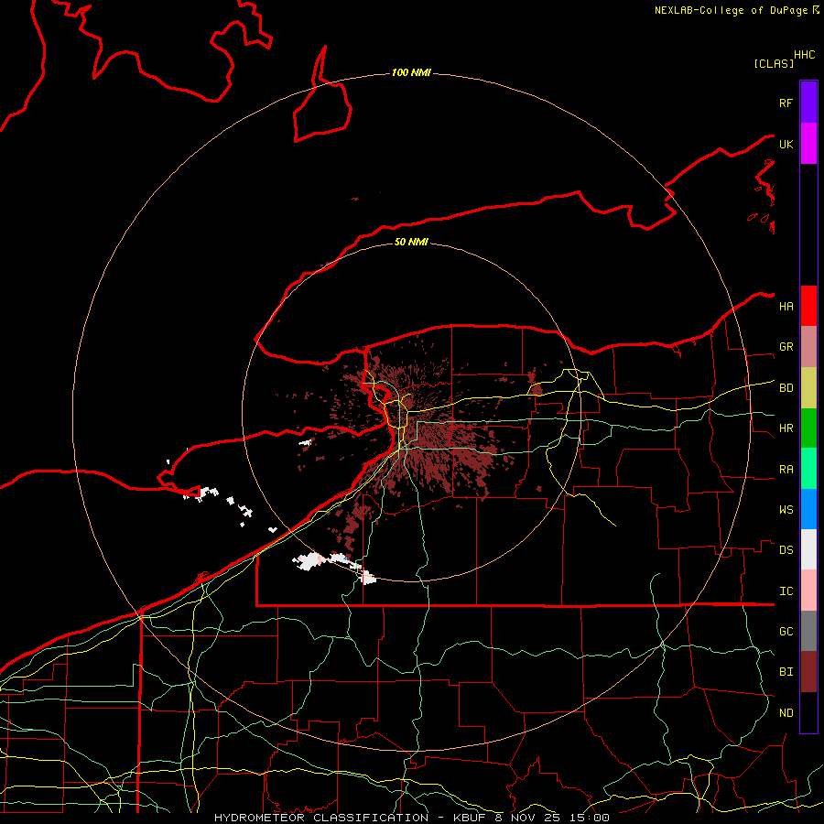Viewport: 824px width, 824px height.
Task: Click the "HR" legend label
Action: [x=786, y=428]
